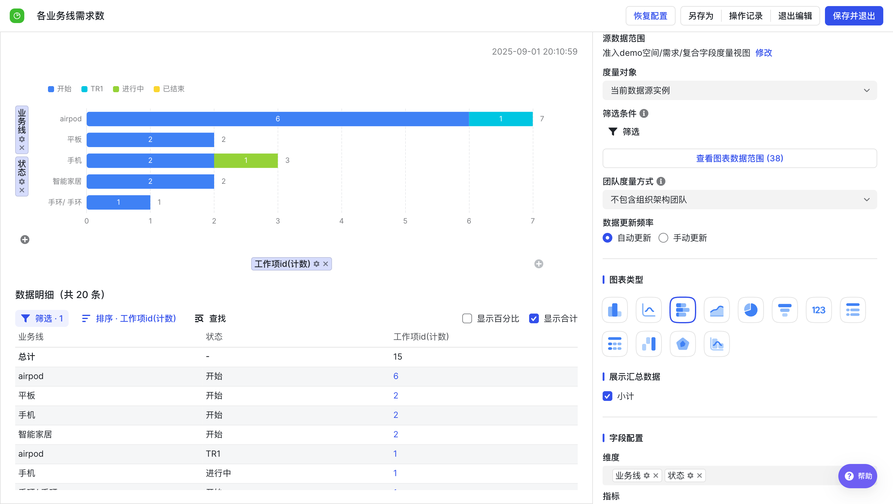Click chart title 各业务线需求数

tap(70, 16)
